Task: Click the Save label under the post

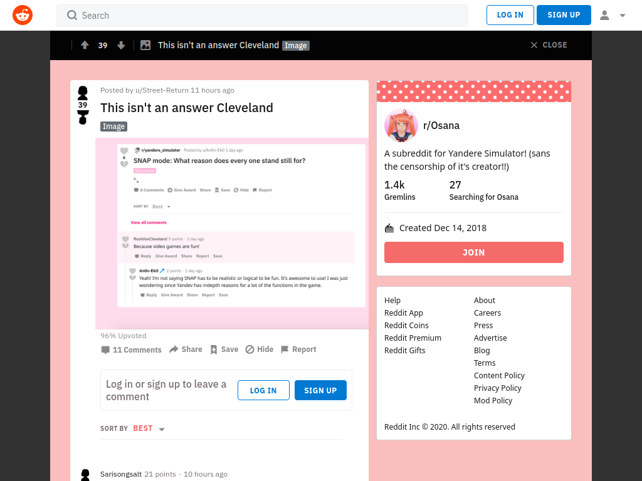Action: click(x=229, y=349)
